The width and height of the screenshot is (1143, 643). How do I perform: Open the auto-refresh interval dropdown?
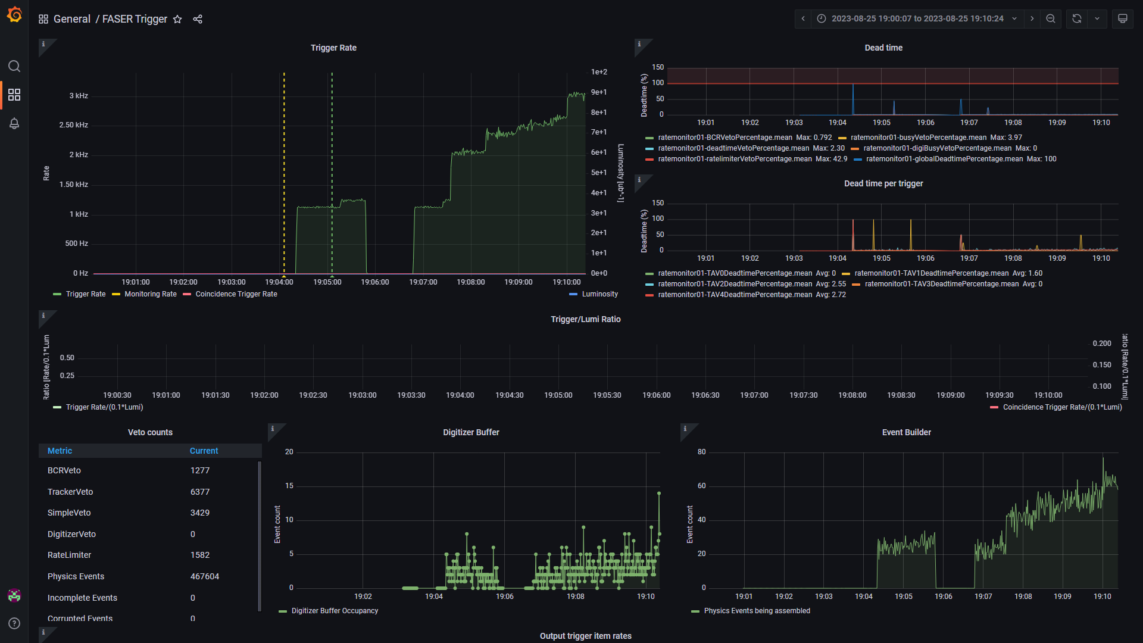1097,18
